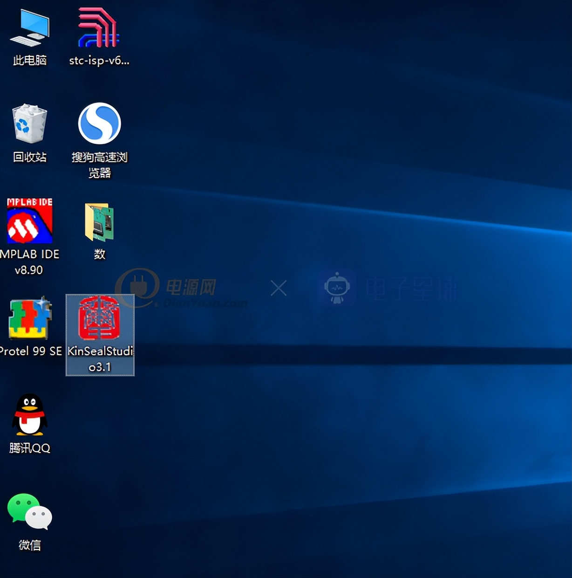Click the "stc-isp-v6..." text label
Image resolution: width=572 pixels, height=578 pixels.
pos(99,61)
